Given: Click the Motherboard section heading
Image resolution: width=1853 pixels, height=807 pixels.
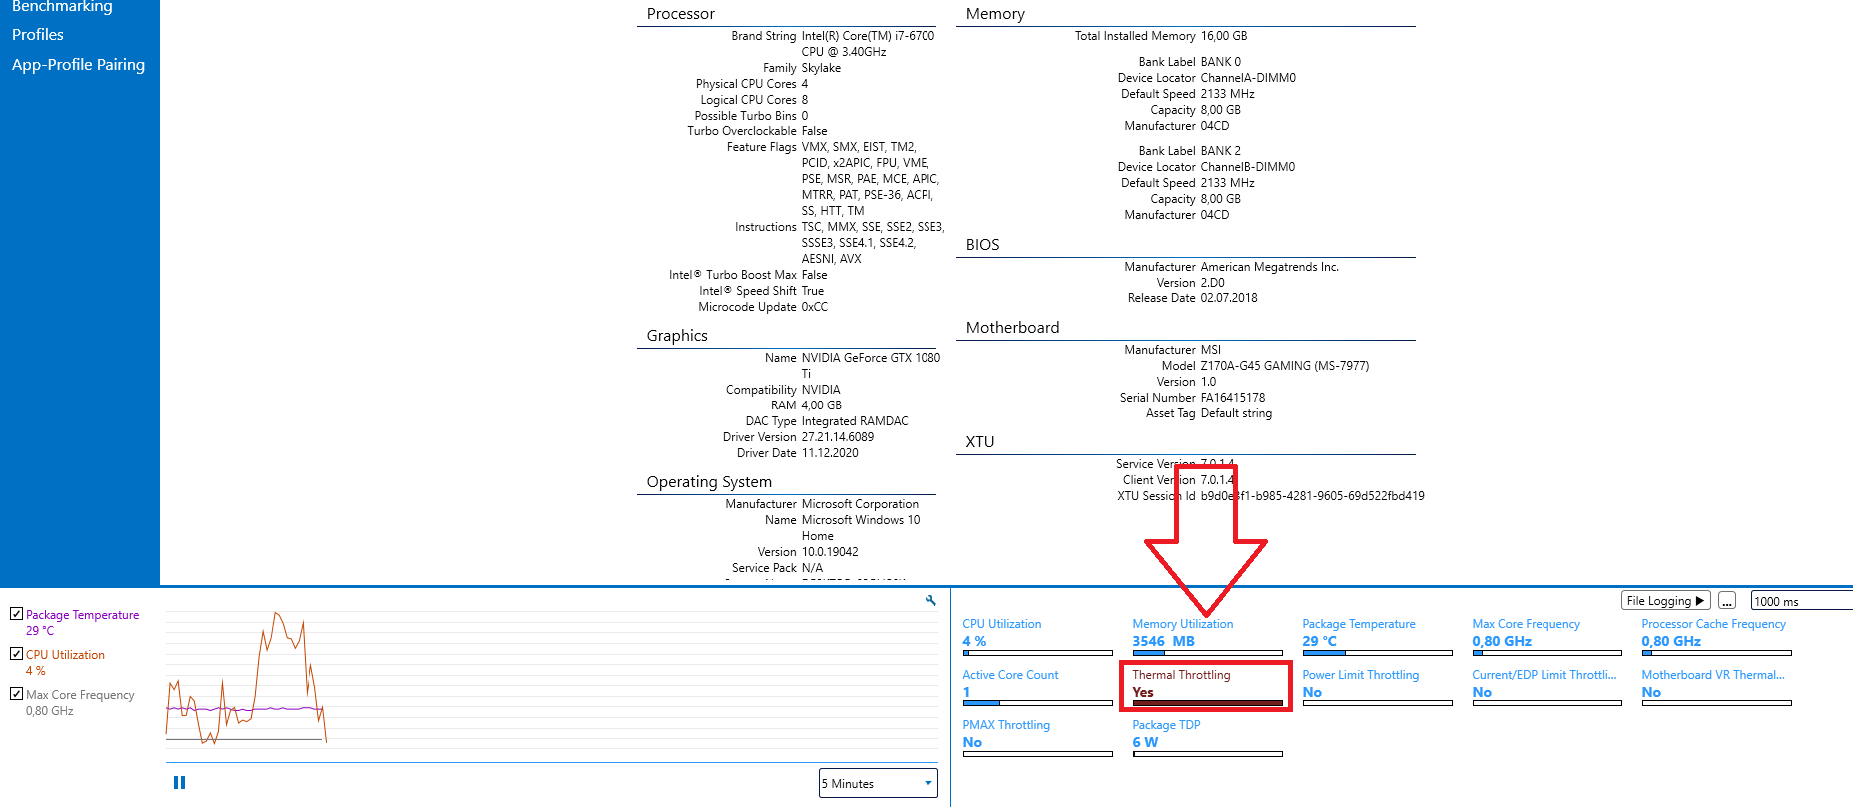Looking at the screenshot, I should pos(1012,328).
